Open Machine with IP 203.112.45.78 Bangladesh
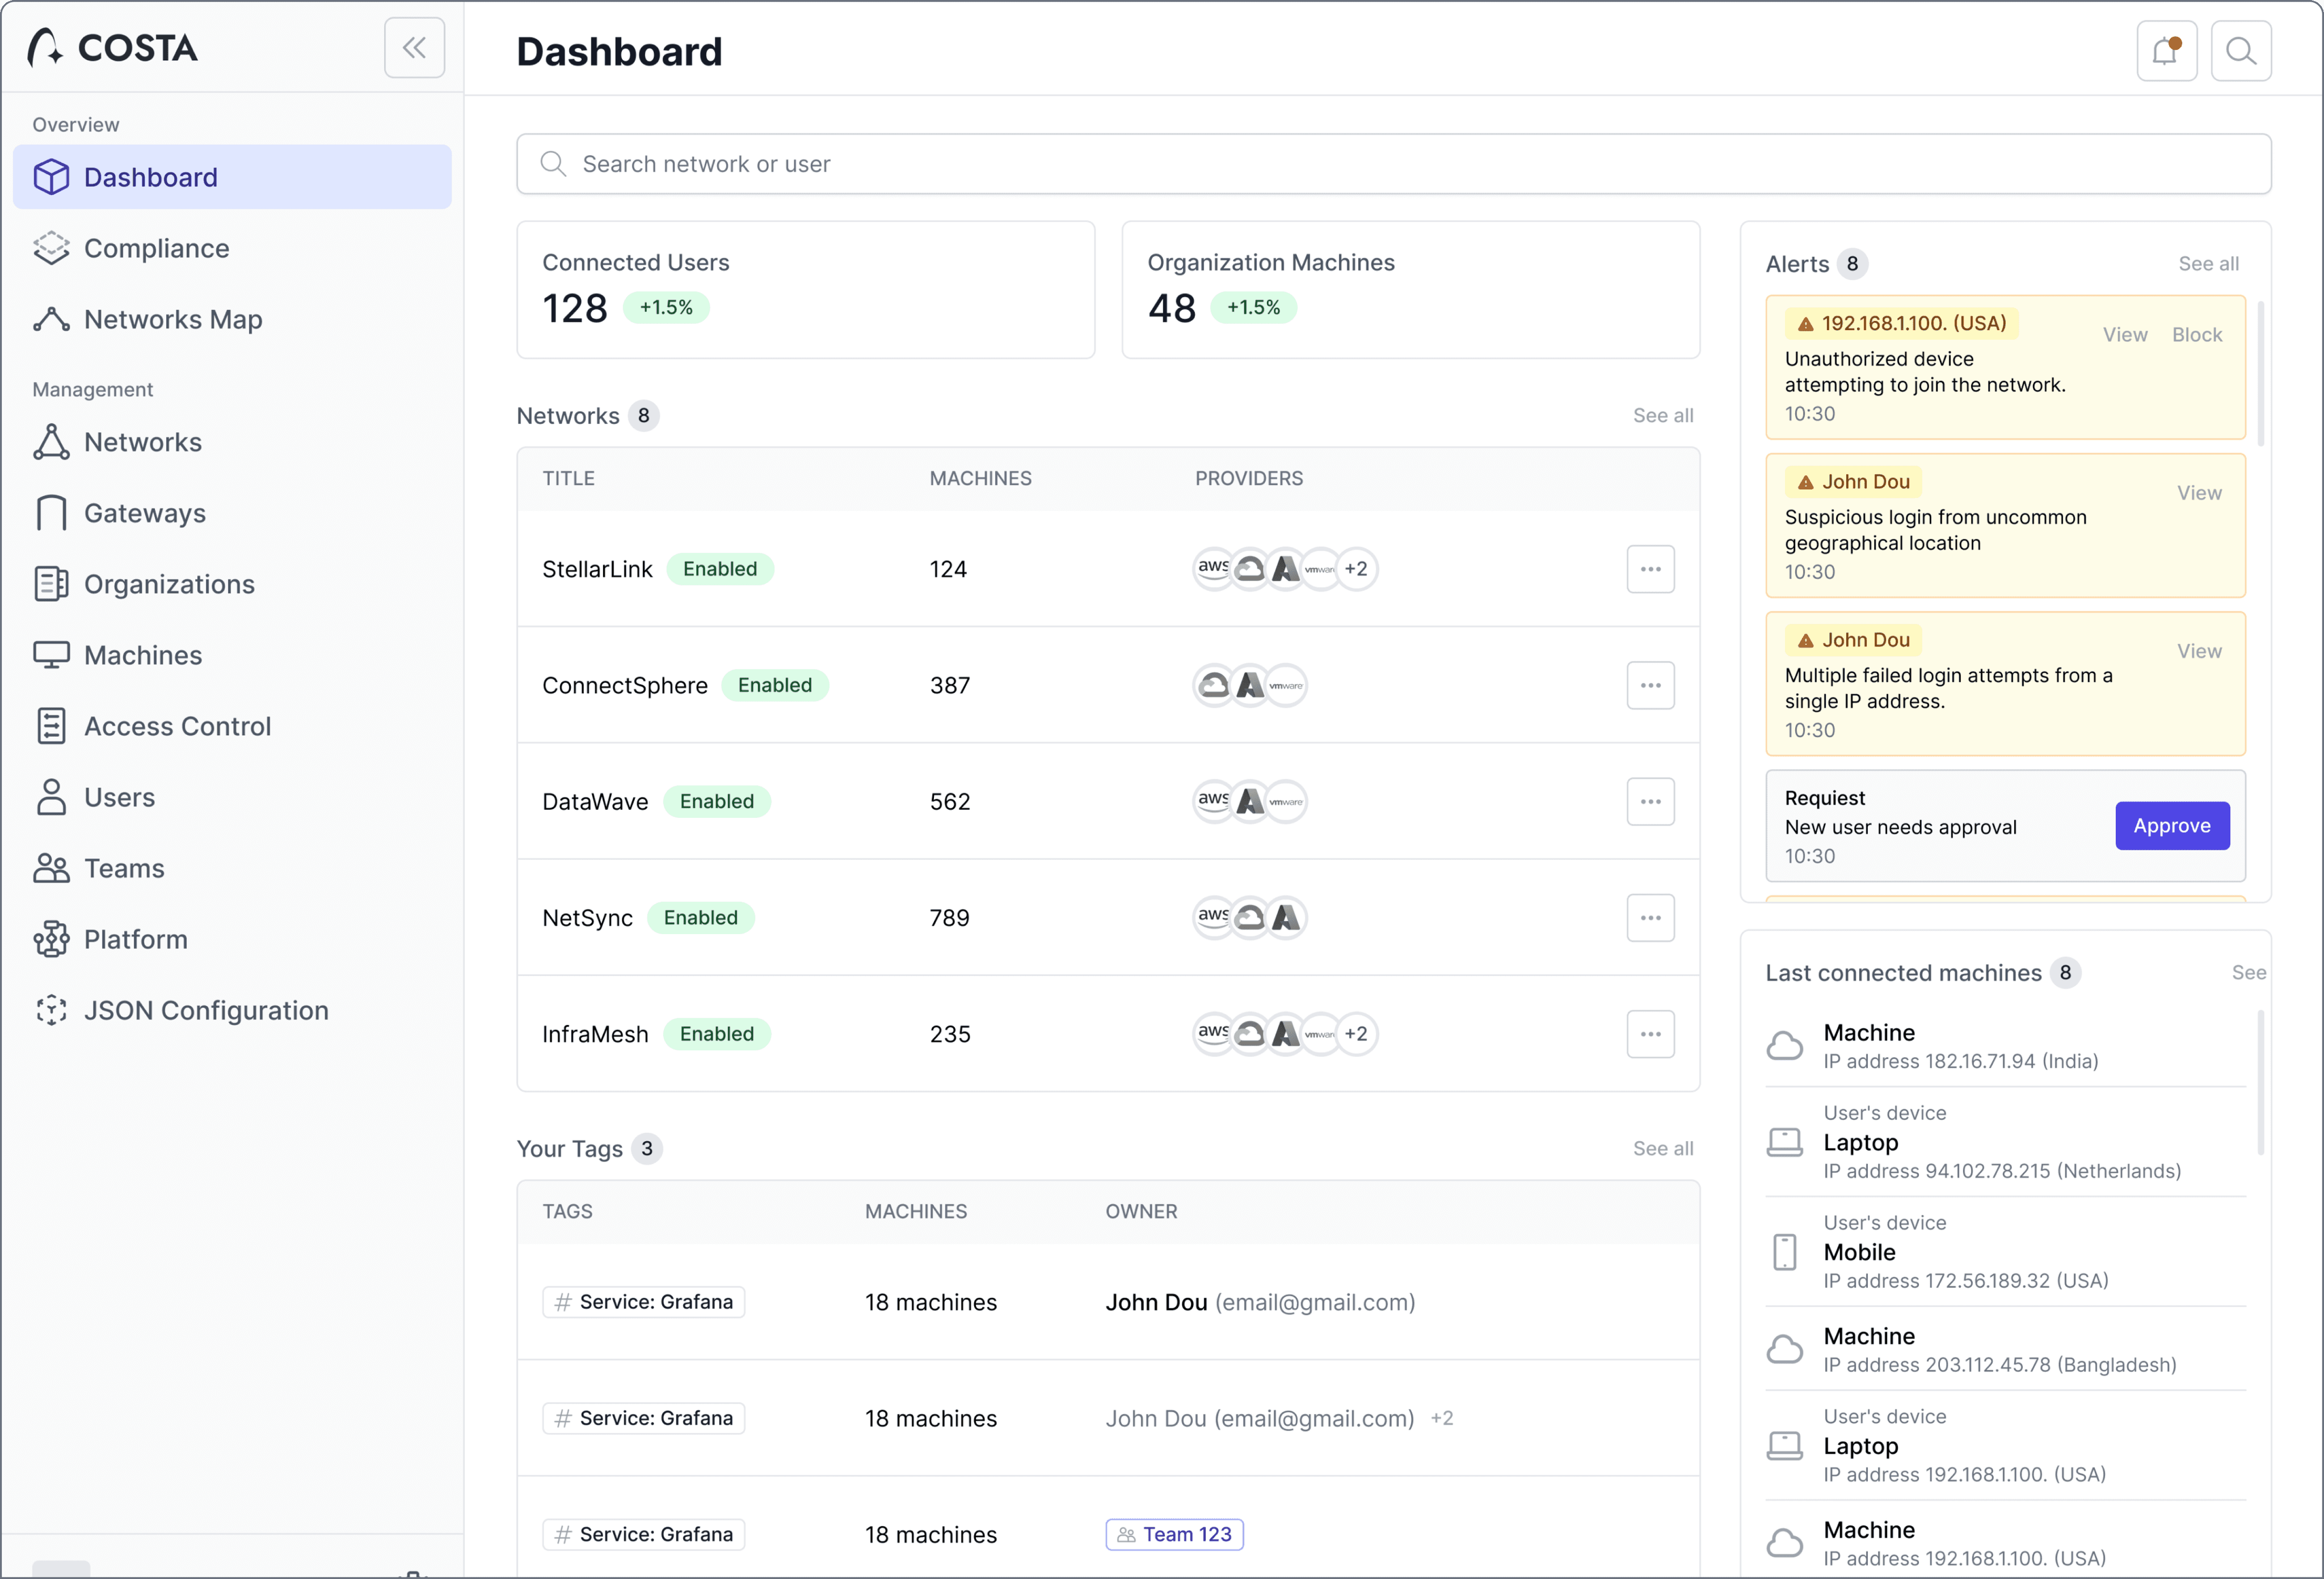2324x1579 pixels. point(2005,1348)
